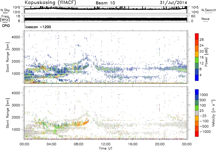Click the '08:00' time axis label
This screenshot has height=150, width=216.
click(79, 144)
